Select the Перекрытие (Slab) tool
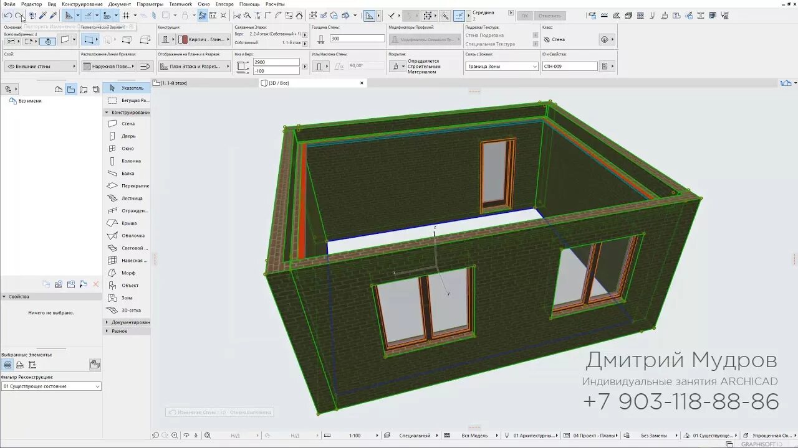The width and height of the screenshot is (798, 448). click(127, 186)
